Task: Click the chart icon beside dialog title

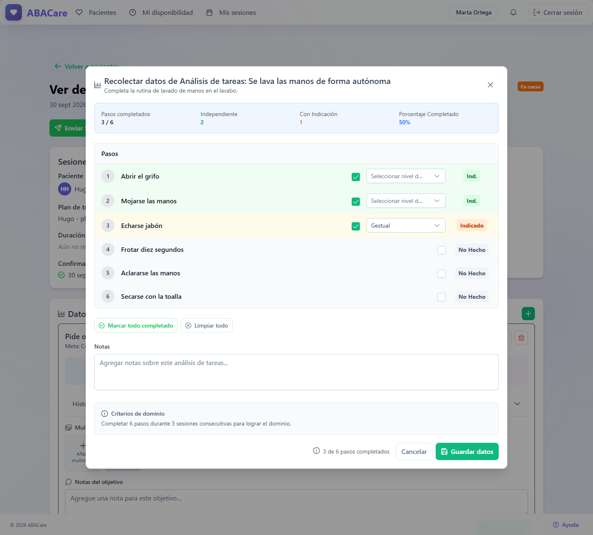Action: (98, 85)
